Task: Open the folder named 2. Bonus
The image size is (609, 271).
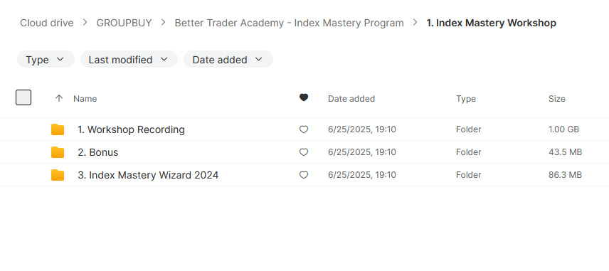Action: tap(98, 152)
